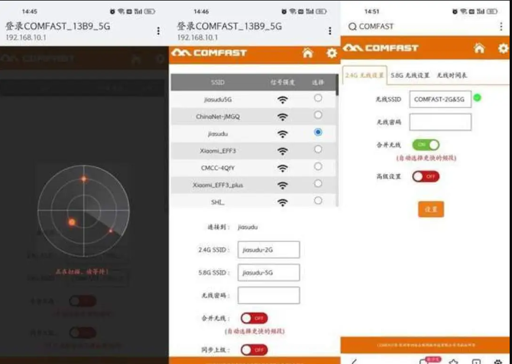Select the Xiaomi_EFF3 network radio button
512x364 pixels.
click(x=317, y=149)
